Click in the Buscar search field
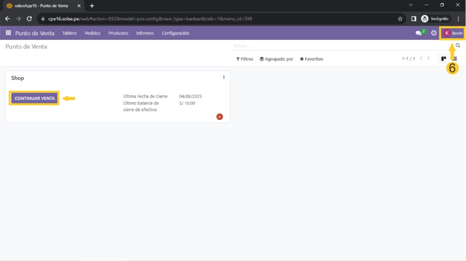 click(x=341, y=46)
